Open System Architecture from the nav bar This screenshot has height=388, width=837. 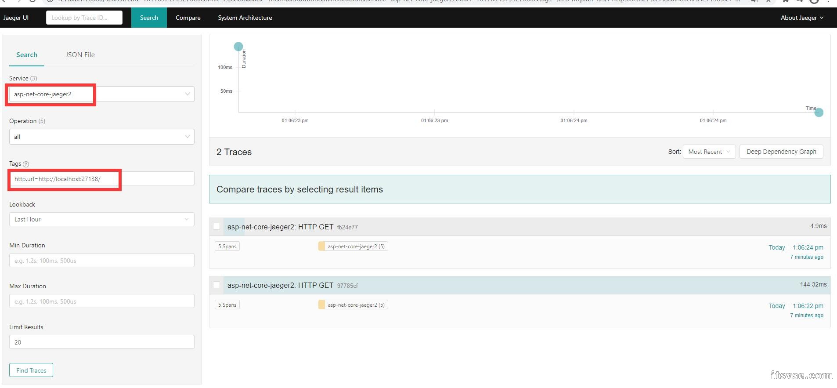(x=245, y=18)
